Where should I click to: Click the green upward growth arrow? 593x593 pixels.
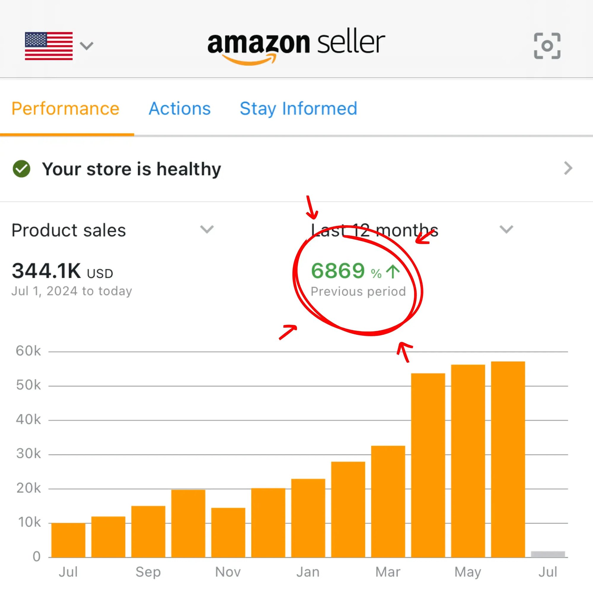coord(393,272)
